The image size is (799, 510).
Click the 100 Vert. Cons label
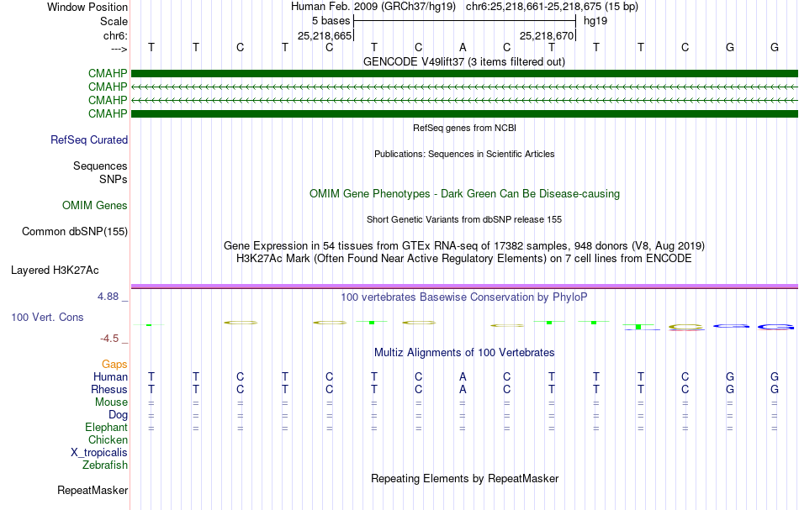(47, 317)
